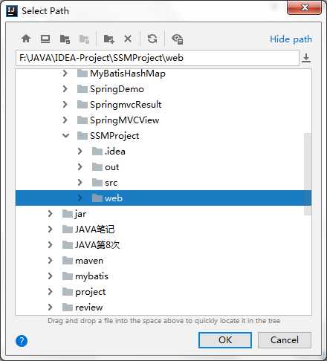327x361 pixels.
Task: Collapse the SSMProject folder
Action: tap(65, 136)
